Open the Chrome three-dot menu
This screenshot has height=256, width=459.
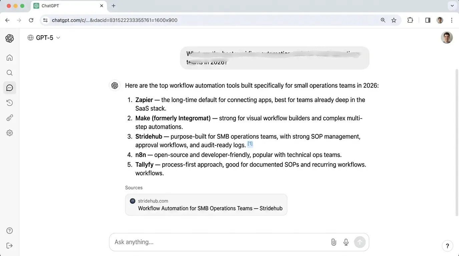tap(452, 20)
